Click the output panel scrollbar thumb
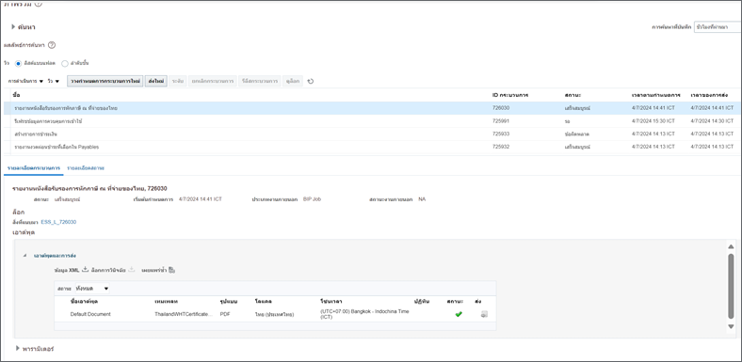 pos(731,287)
